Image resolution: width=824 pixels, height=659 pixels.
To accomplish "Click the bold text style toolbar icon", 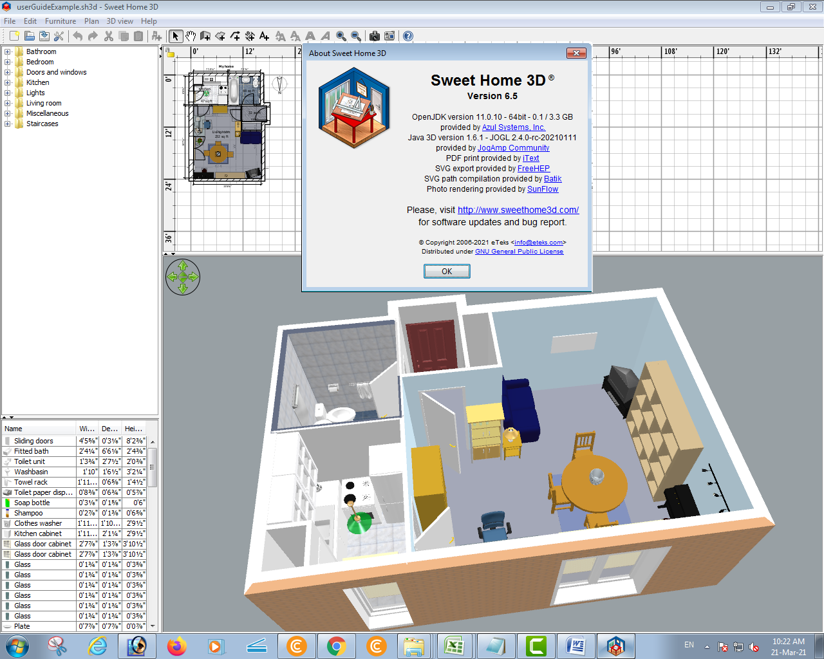I will [310, 36].
